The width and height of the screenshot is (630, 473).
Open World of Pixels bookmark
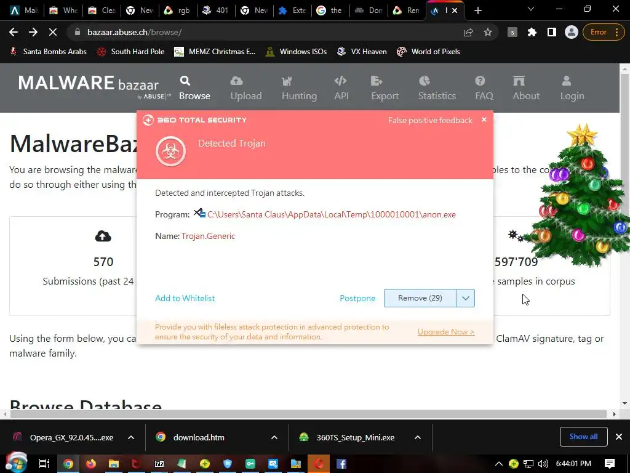click(x=428, y=52)
